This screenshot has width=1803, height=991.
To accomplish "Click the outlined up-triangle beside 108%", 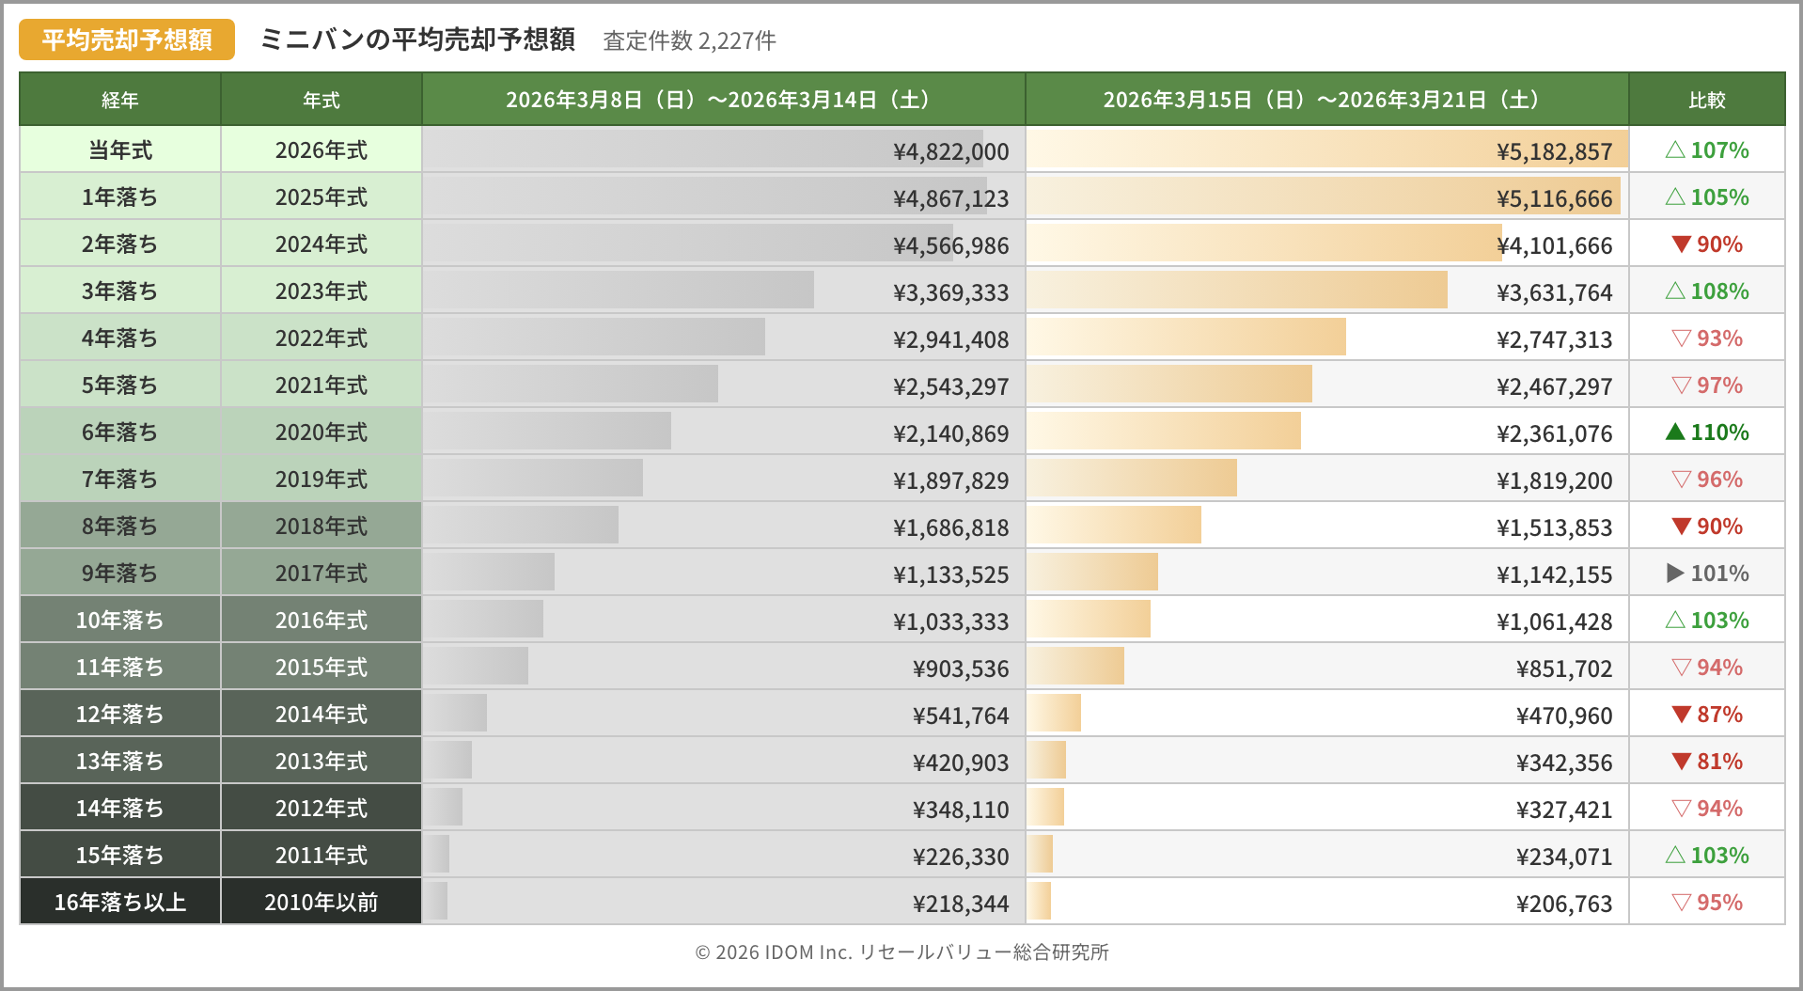I will pos(1674,291).
